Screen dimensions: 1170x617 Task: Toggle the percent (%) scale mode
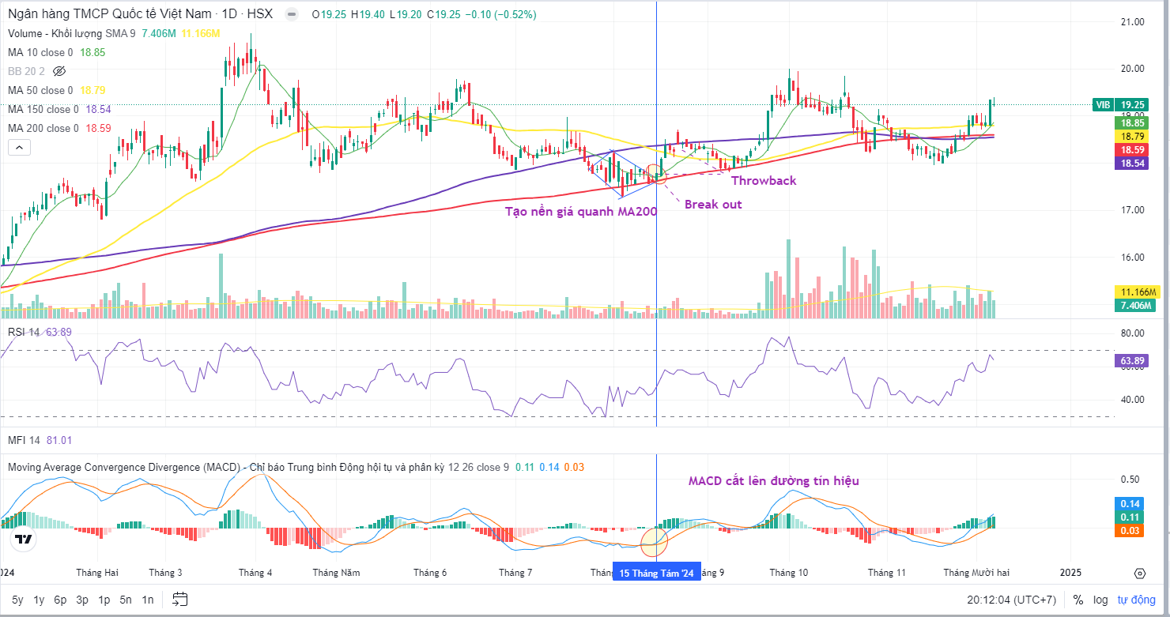pyautogui.click(x=1078, y=600)
